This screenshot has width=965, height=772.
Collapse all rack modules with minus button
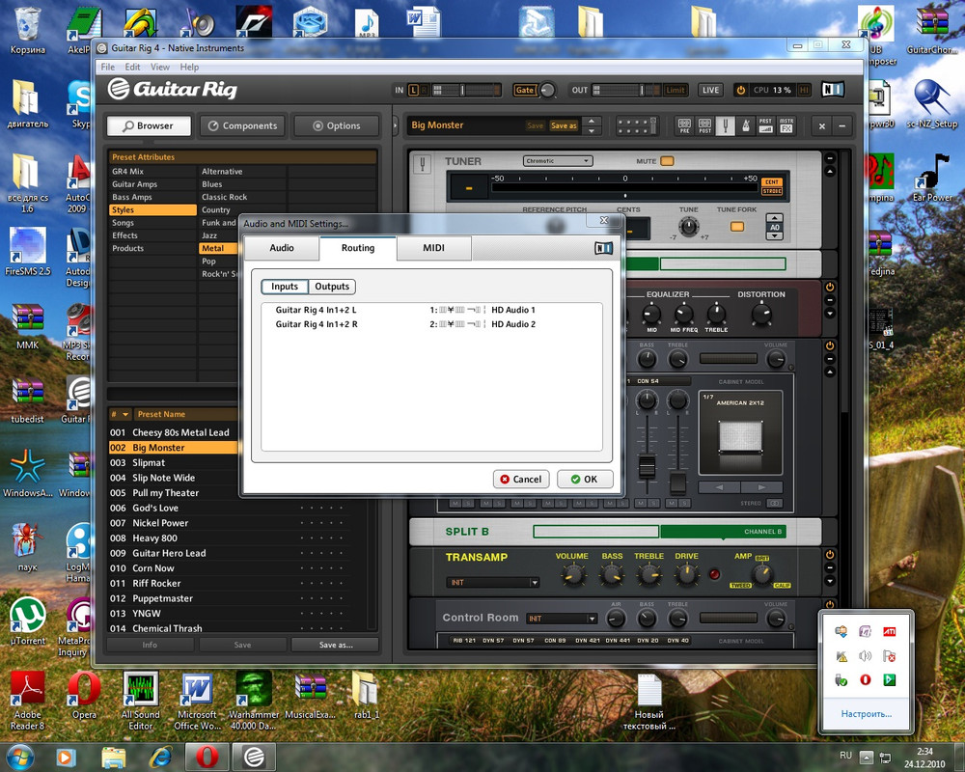[841, 126]
